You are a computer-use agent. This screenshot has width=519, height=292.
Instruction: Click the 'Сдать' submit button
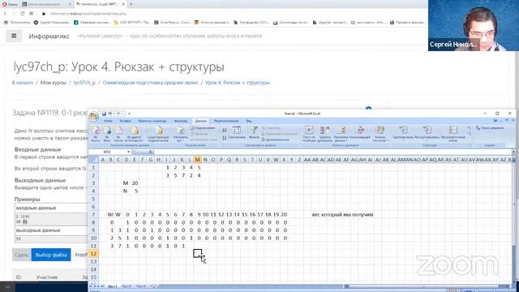coord(22,255)
